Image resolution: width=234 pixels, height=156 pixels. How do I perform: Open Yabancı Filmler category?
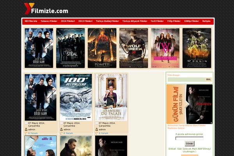(49, 21)
